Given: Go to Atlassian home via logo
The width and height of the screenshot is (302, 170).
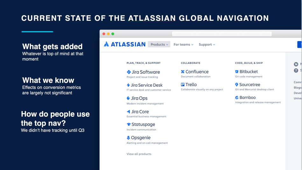Looking at the screenshot, I should [x=124, y=44].
